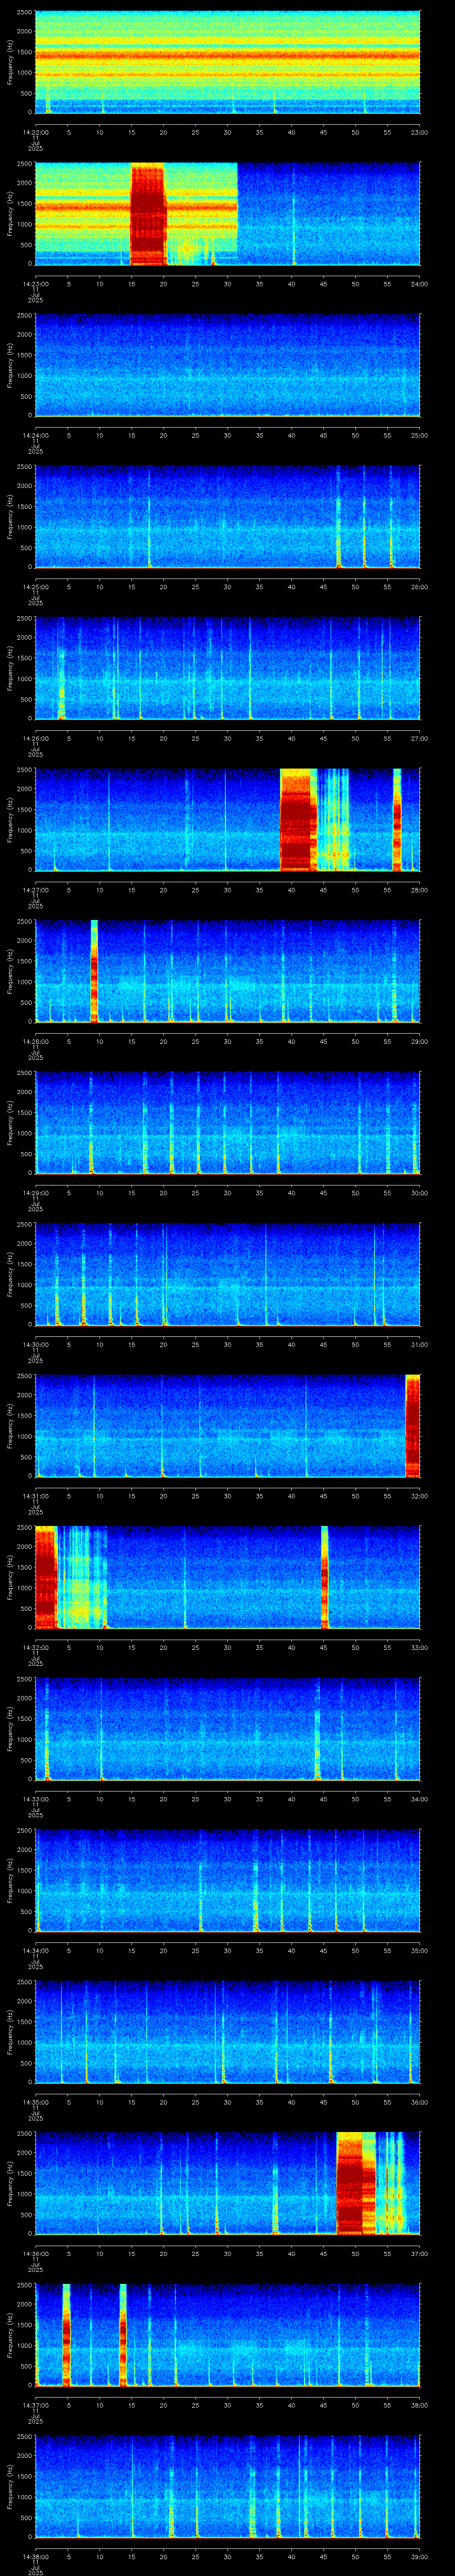Click the '31:00' end time label

(419, 1344)
